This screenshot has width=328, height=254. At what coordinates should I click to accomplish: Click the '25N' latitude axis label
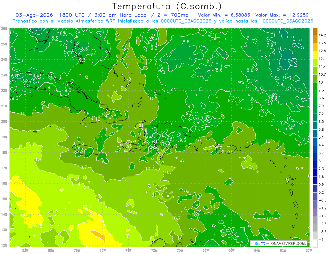[x=4, y=44]
